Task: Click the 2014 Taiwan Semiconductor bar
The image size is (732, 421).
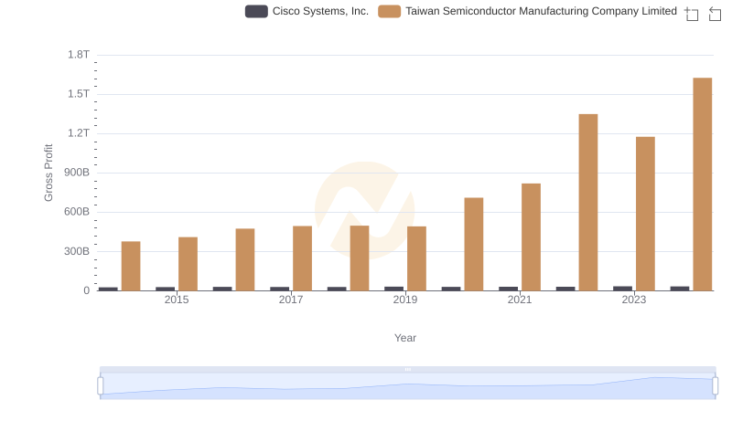Action: [x=131, y=266]
